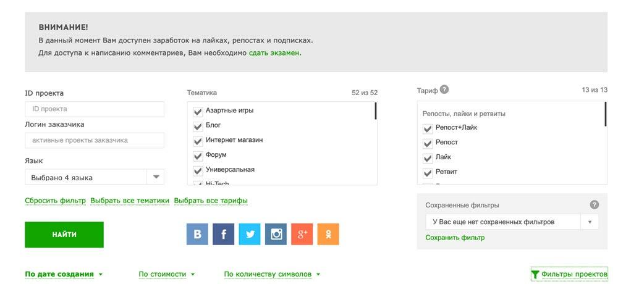The width and height of the screenshot is (618, 284).
Task: Open the Язык language dropdown
Action: (x=95, y=177)
